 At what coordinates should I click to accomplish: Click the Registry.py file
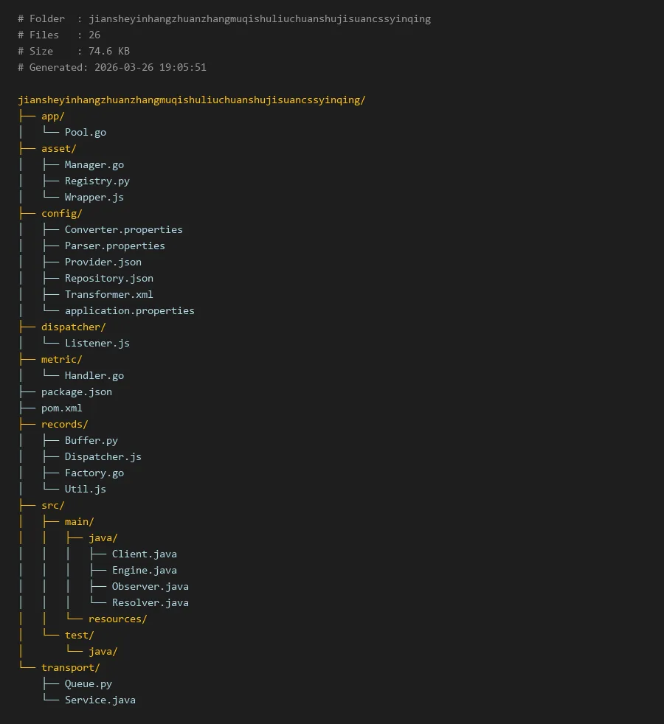(97, 181)
